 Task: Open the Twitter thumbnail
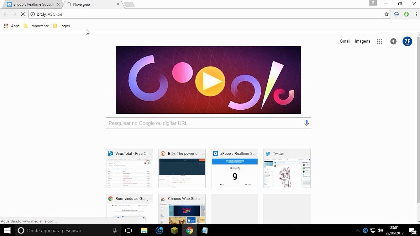pyautogui.click(x=287, y=168)
